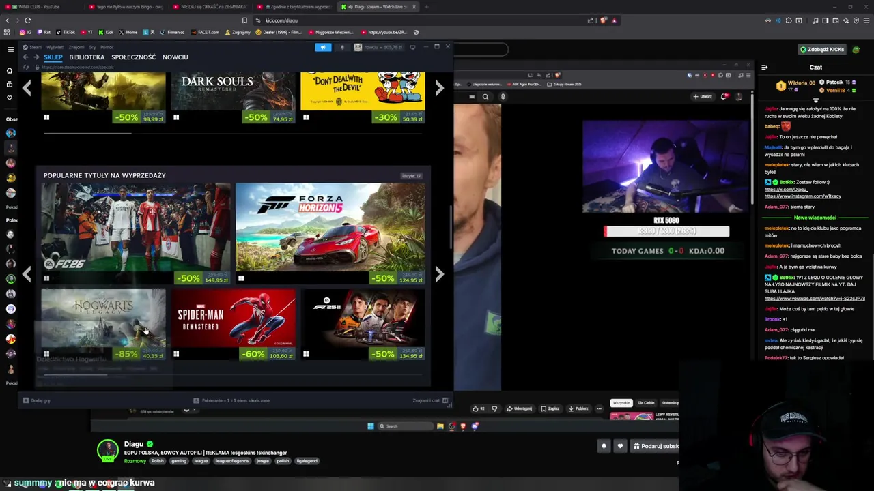Viewport: 874px width, 491px height.
Task: Close the Diagu Stream browser tab
Action: pyautogui.click(x=414, y=7)
